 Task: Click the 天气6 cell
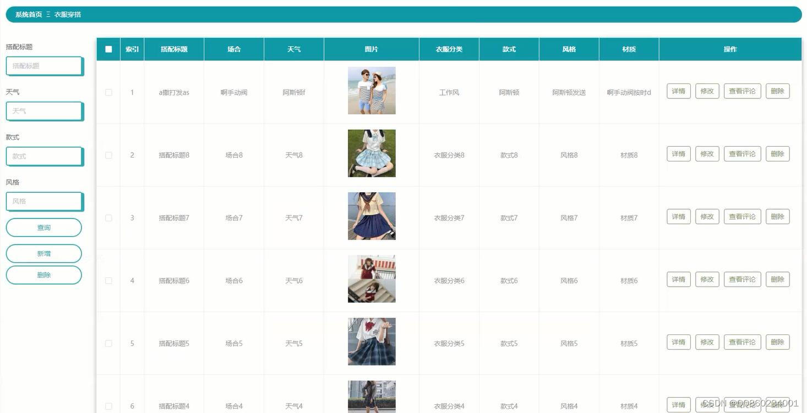(x=294, y=281)
